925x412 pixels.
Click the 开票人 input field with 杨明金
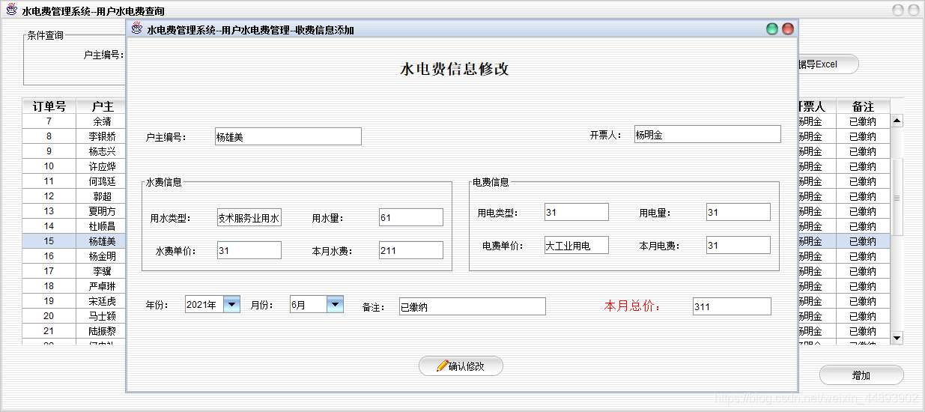707,134
